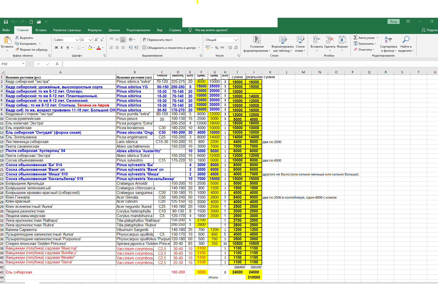Viewport: 438px width, 284px height.
Task: Open the font name Calibri dropdown
Action: (77, 40)
